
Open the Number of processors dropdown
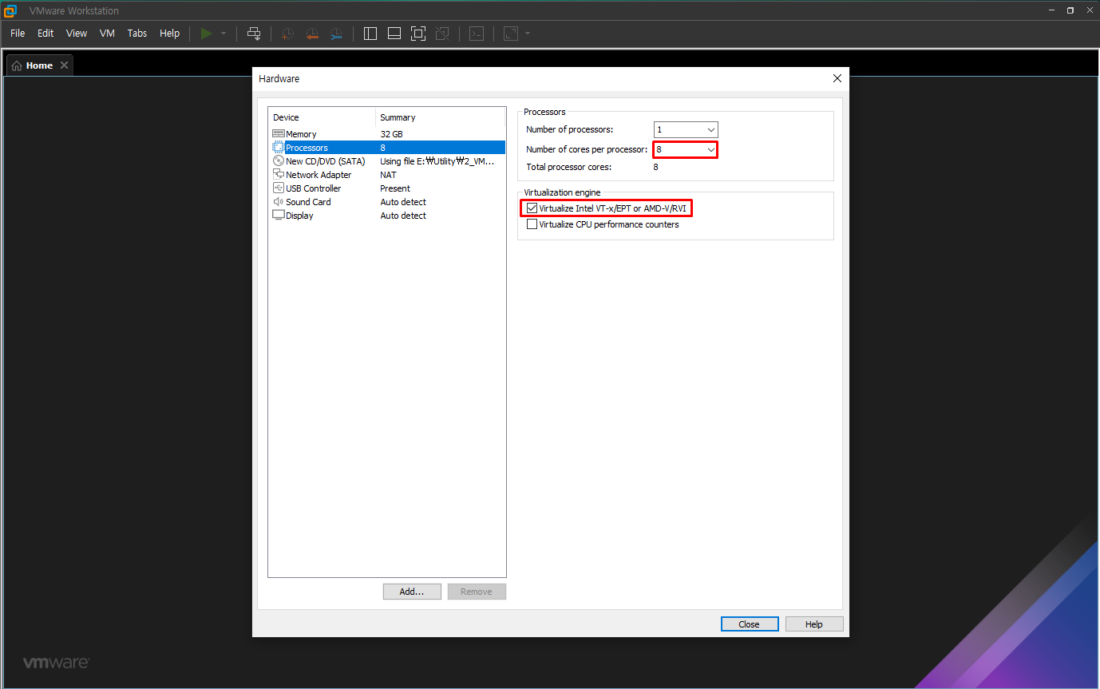tap(686, 129)
